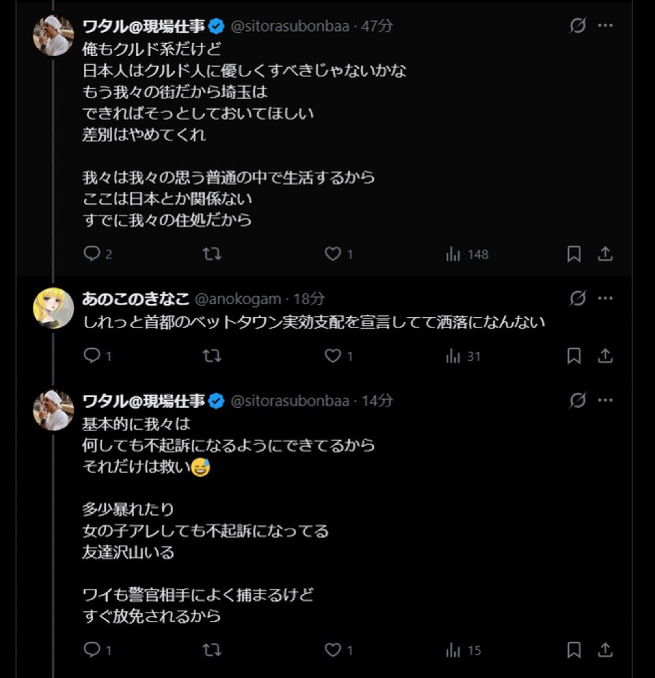Share the first tweet at 47分
The image size is (655, 678).
pos(605,254)
